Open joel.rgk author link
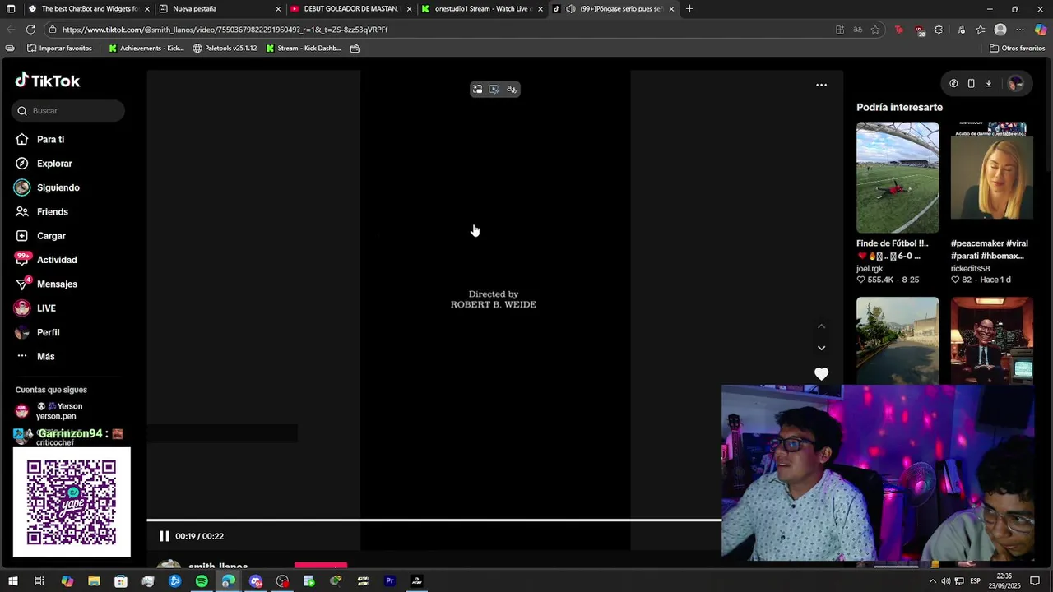Viewport: 1053px width, 592px height. click(870, 269)
